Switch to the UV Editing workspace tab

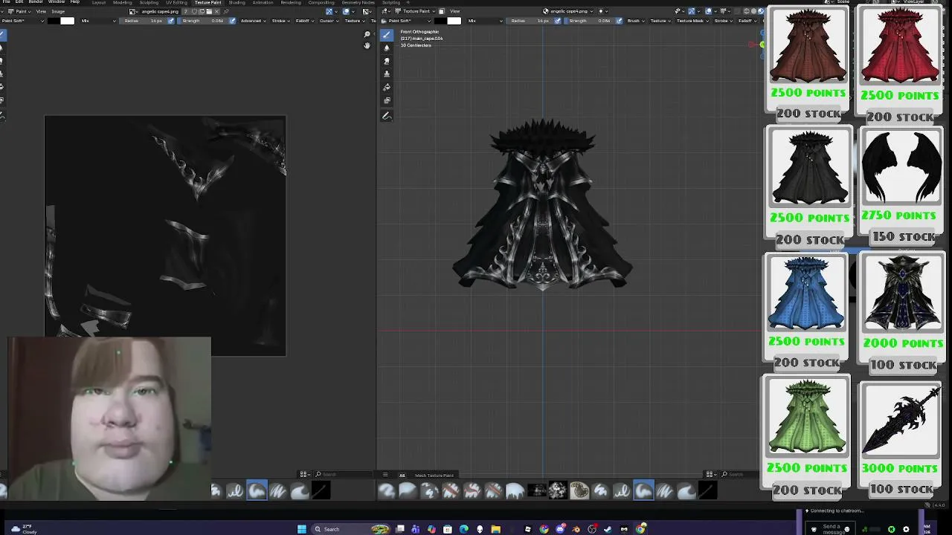click(x=176, y=3)
